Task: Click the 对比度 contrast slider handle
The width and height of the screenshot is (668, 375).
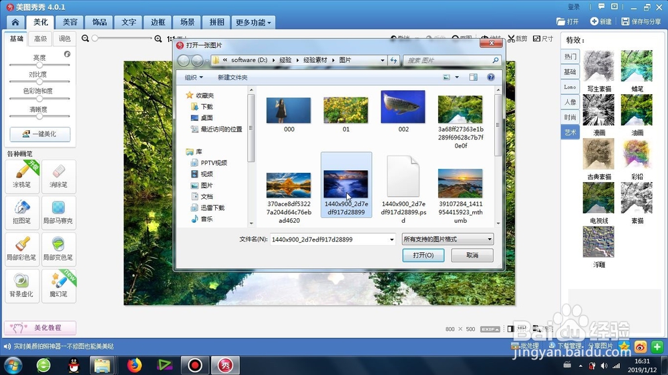Action: pos(39,81)
